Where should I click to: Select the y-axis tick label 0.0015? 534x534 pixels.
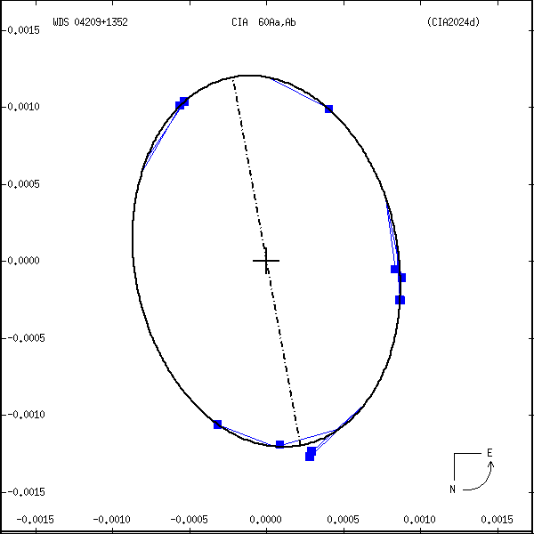click(23, 30)
